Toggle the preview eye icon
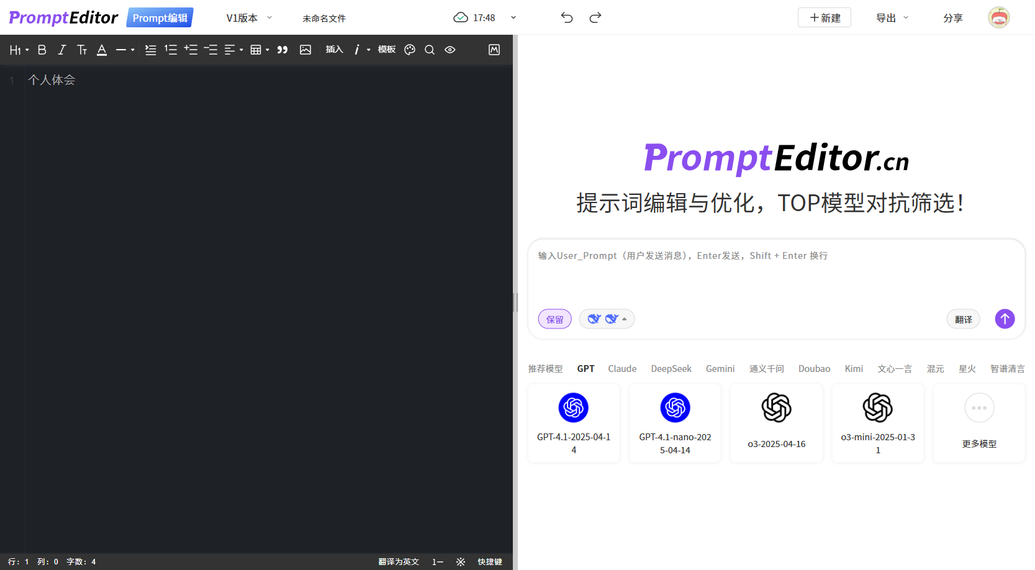Image resolution: width=1035 pixels, height=570 pixels. click(x=450, y=50)
